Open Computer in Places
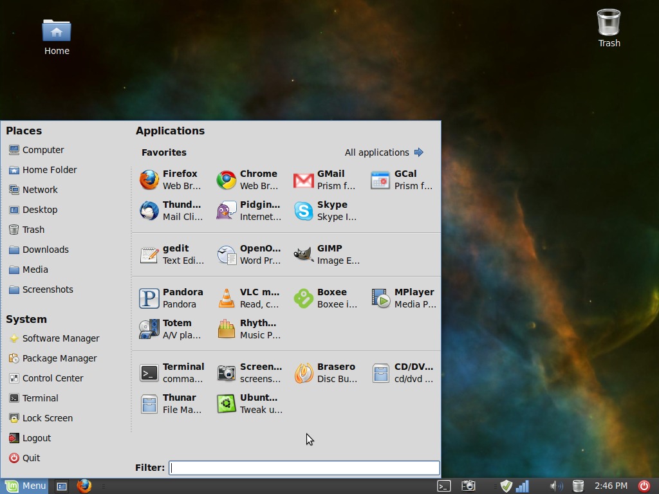The width and height of the screenshot is (659, 494). [37, 150]
